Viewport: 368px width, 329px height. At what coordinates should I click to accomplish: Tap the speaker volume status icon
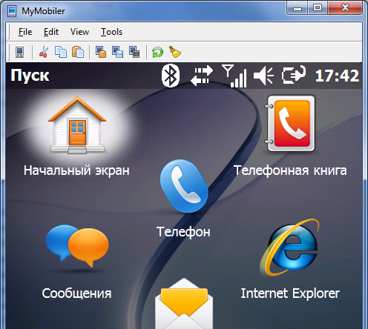pos(263,76)
